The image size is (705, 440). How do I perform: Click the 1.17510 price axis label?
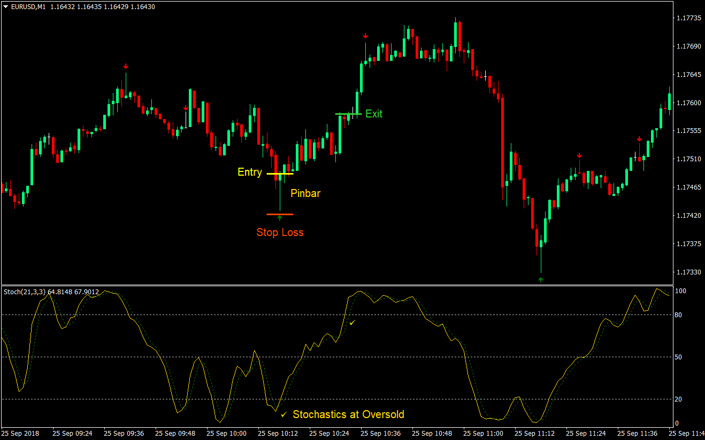point(688,159)
